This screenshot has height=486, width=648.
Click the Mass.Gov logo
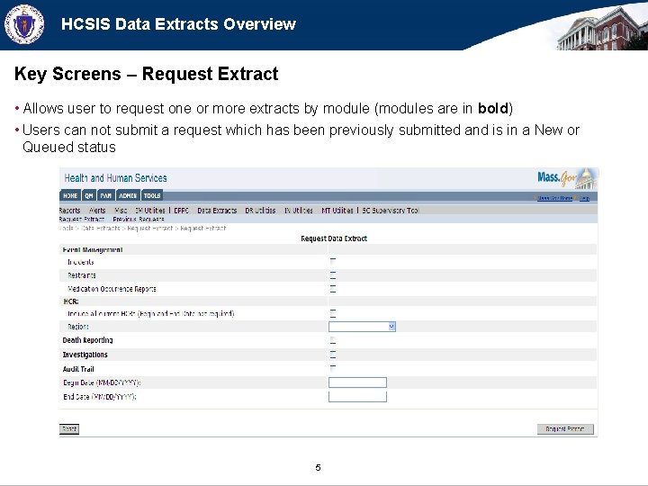coord(567,178)
